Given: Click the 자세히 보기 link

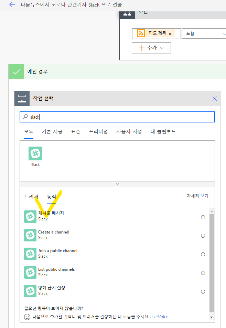Looking at the screenshot, I should tap(197, 196).
